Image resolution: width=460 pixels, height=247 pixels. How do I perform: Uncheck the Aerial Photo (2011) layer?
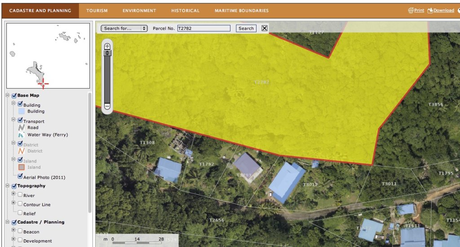pyautogui.click(x=20, y=177)
